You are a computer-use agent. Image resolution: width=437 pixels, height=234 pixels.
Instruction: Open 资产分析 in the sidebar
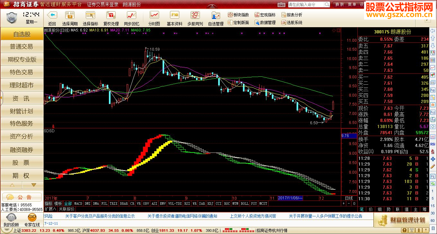(22, 136)
